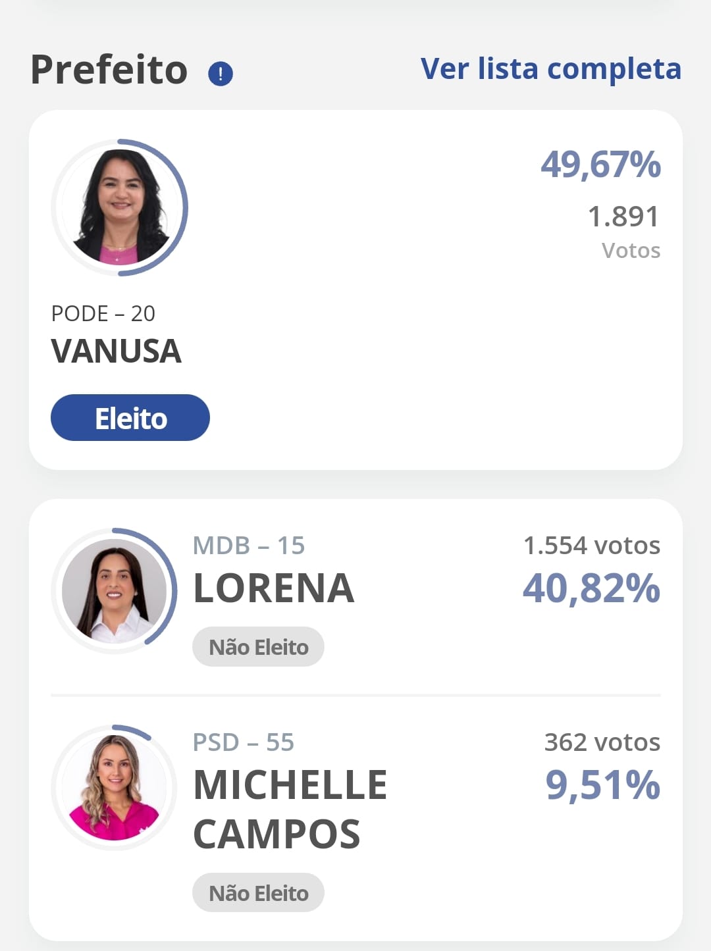Click Lorena's Não Eleito badge

point(258,647)
